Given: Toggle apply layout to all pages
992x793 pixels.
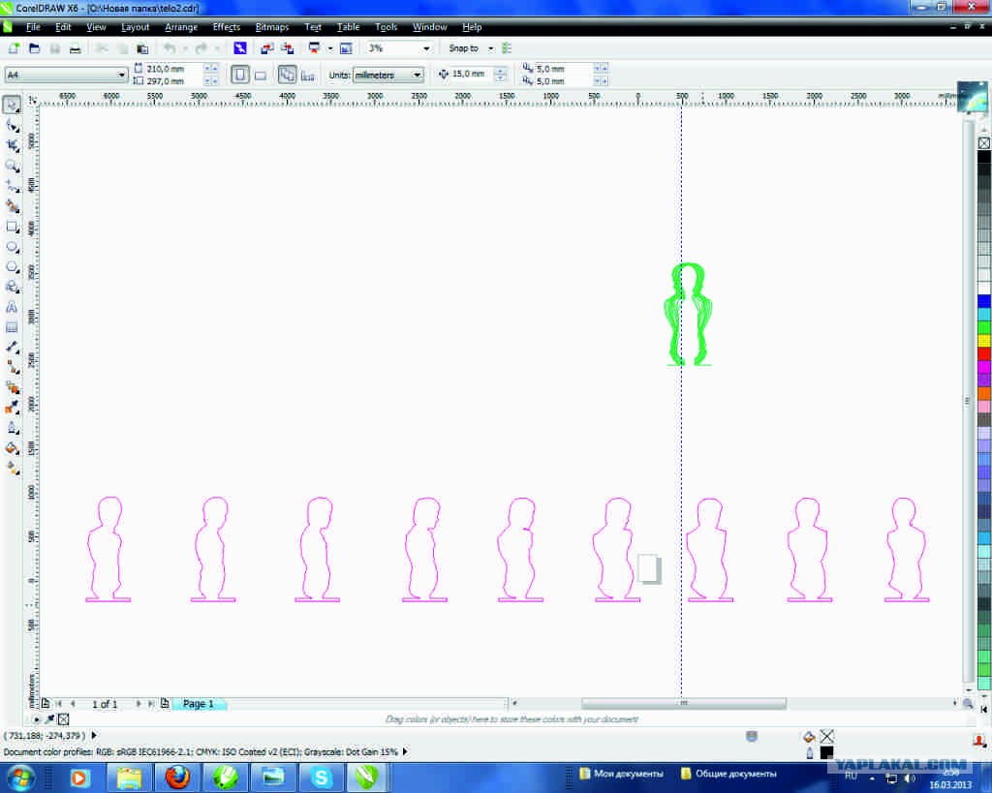Looking at the screenshot, I should 288,75.
